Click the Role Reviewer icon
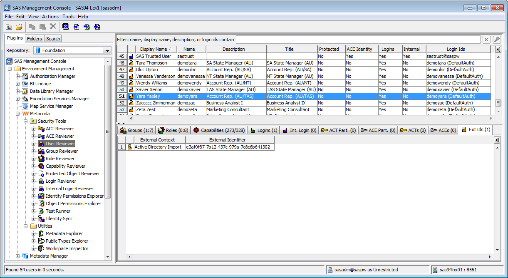 coord(41,159)
